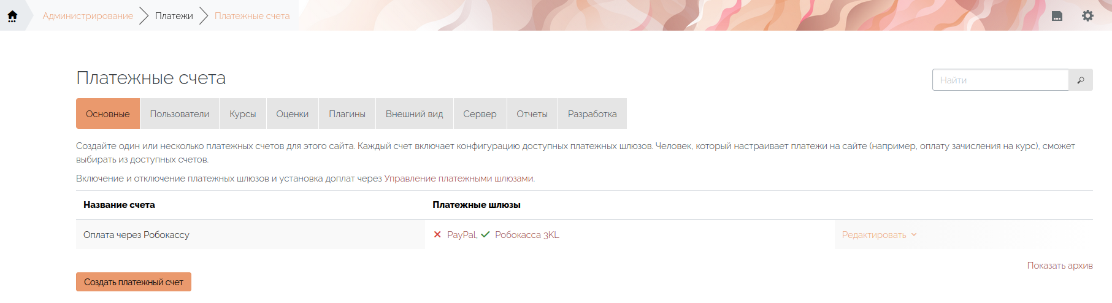Open the Внешний вид tab
This screenshot has width=1112, height=303.
tap(414, 114)
